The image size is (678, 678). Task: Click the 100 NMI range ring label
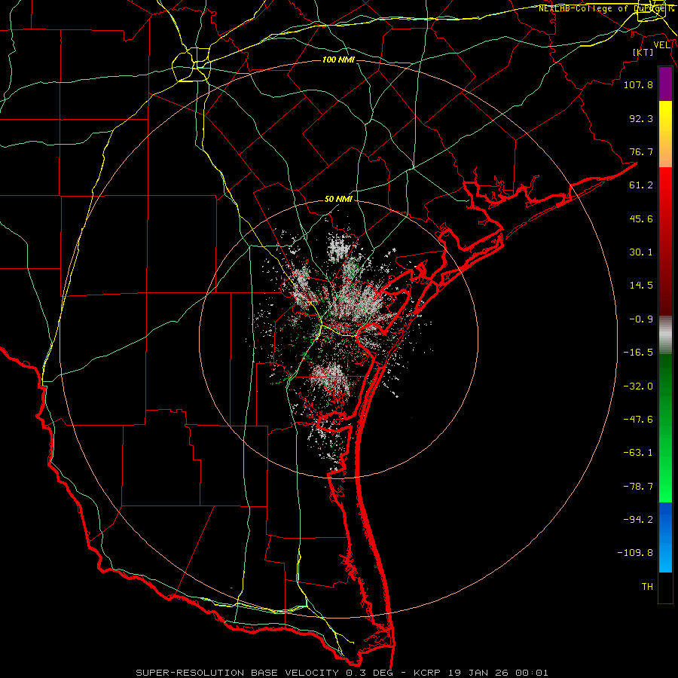click(x=338, y=60)
